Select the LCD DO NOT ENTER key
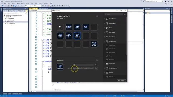Screen dimensions: 173x97 pyautogui.click(x=60, y=36)
